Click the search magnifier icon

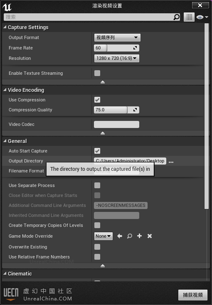[176, 17]
